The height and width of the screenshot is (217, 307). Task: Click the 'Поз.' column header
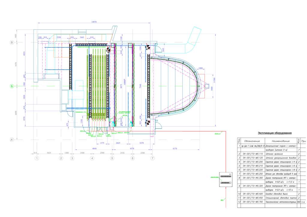pyautogui.click(x=239, y=141)
